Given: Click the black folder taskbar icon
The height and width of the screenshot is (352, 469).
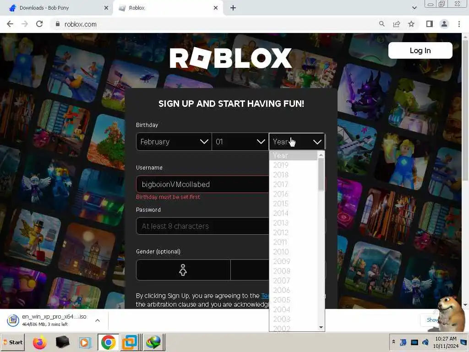Looking at the screenshot, I should pos(62,342).
